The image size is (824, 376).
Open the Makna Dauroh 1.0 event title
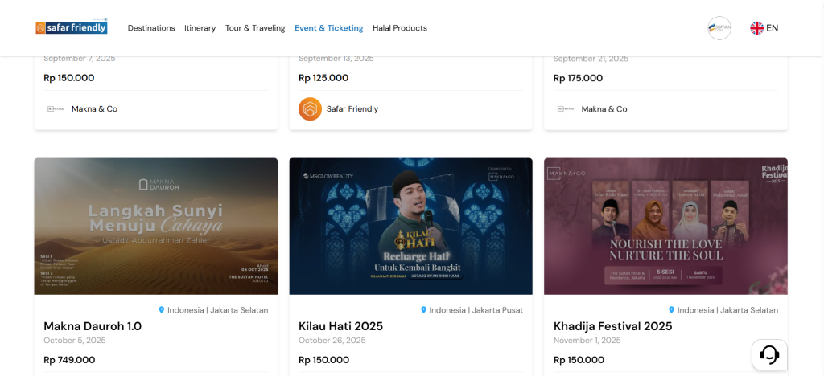(x=93, y=326)
